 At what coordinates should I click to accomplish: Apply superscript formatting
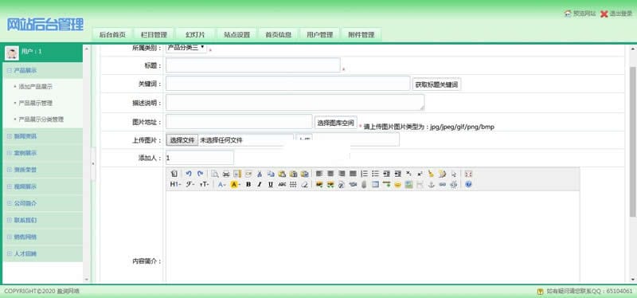pyautogui.click(x=420, y=174)
